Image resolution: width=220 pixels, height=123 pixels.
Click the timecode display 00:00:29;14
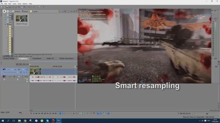click(22, 65)
